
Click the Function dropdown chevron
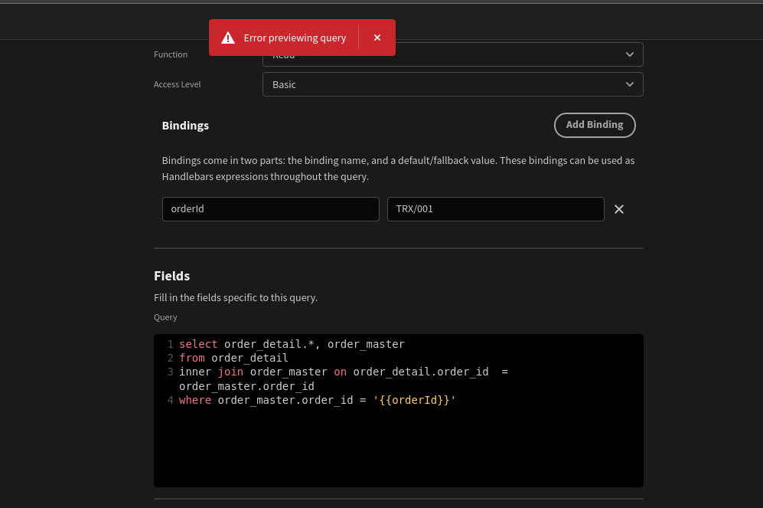[x=629, y=54]
